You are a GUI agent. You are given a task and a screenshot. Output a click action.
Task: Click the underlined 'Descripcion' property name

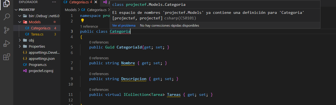click(134, 79)
